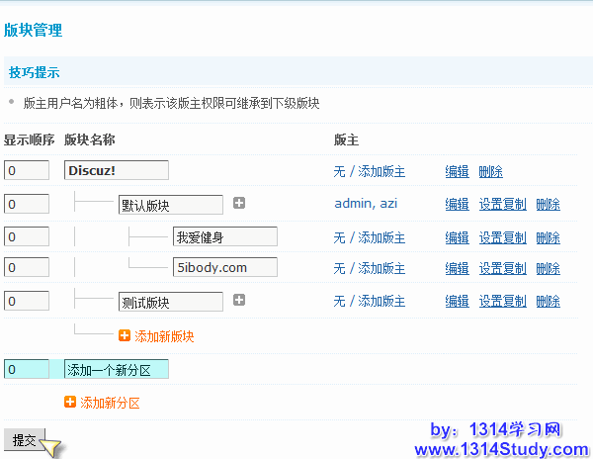Edit the 测试版块 forum

click(457, 302)
